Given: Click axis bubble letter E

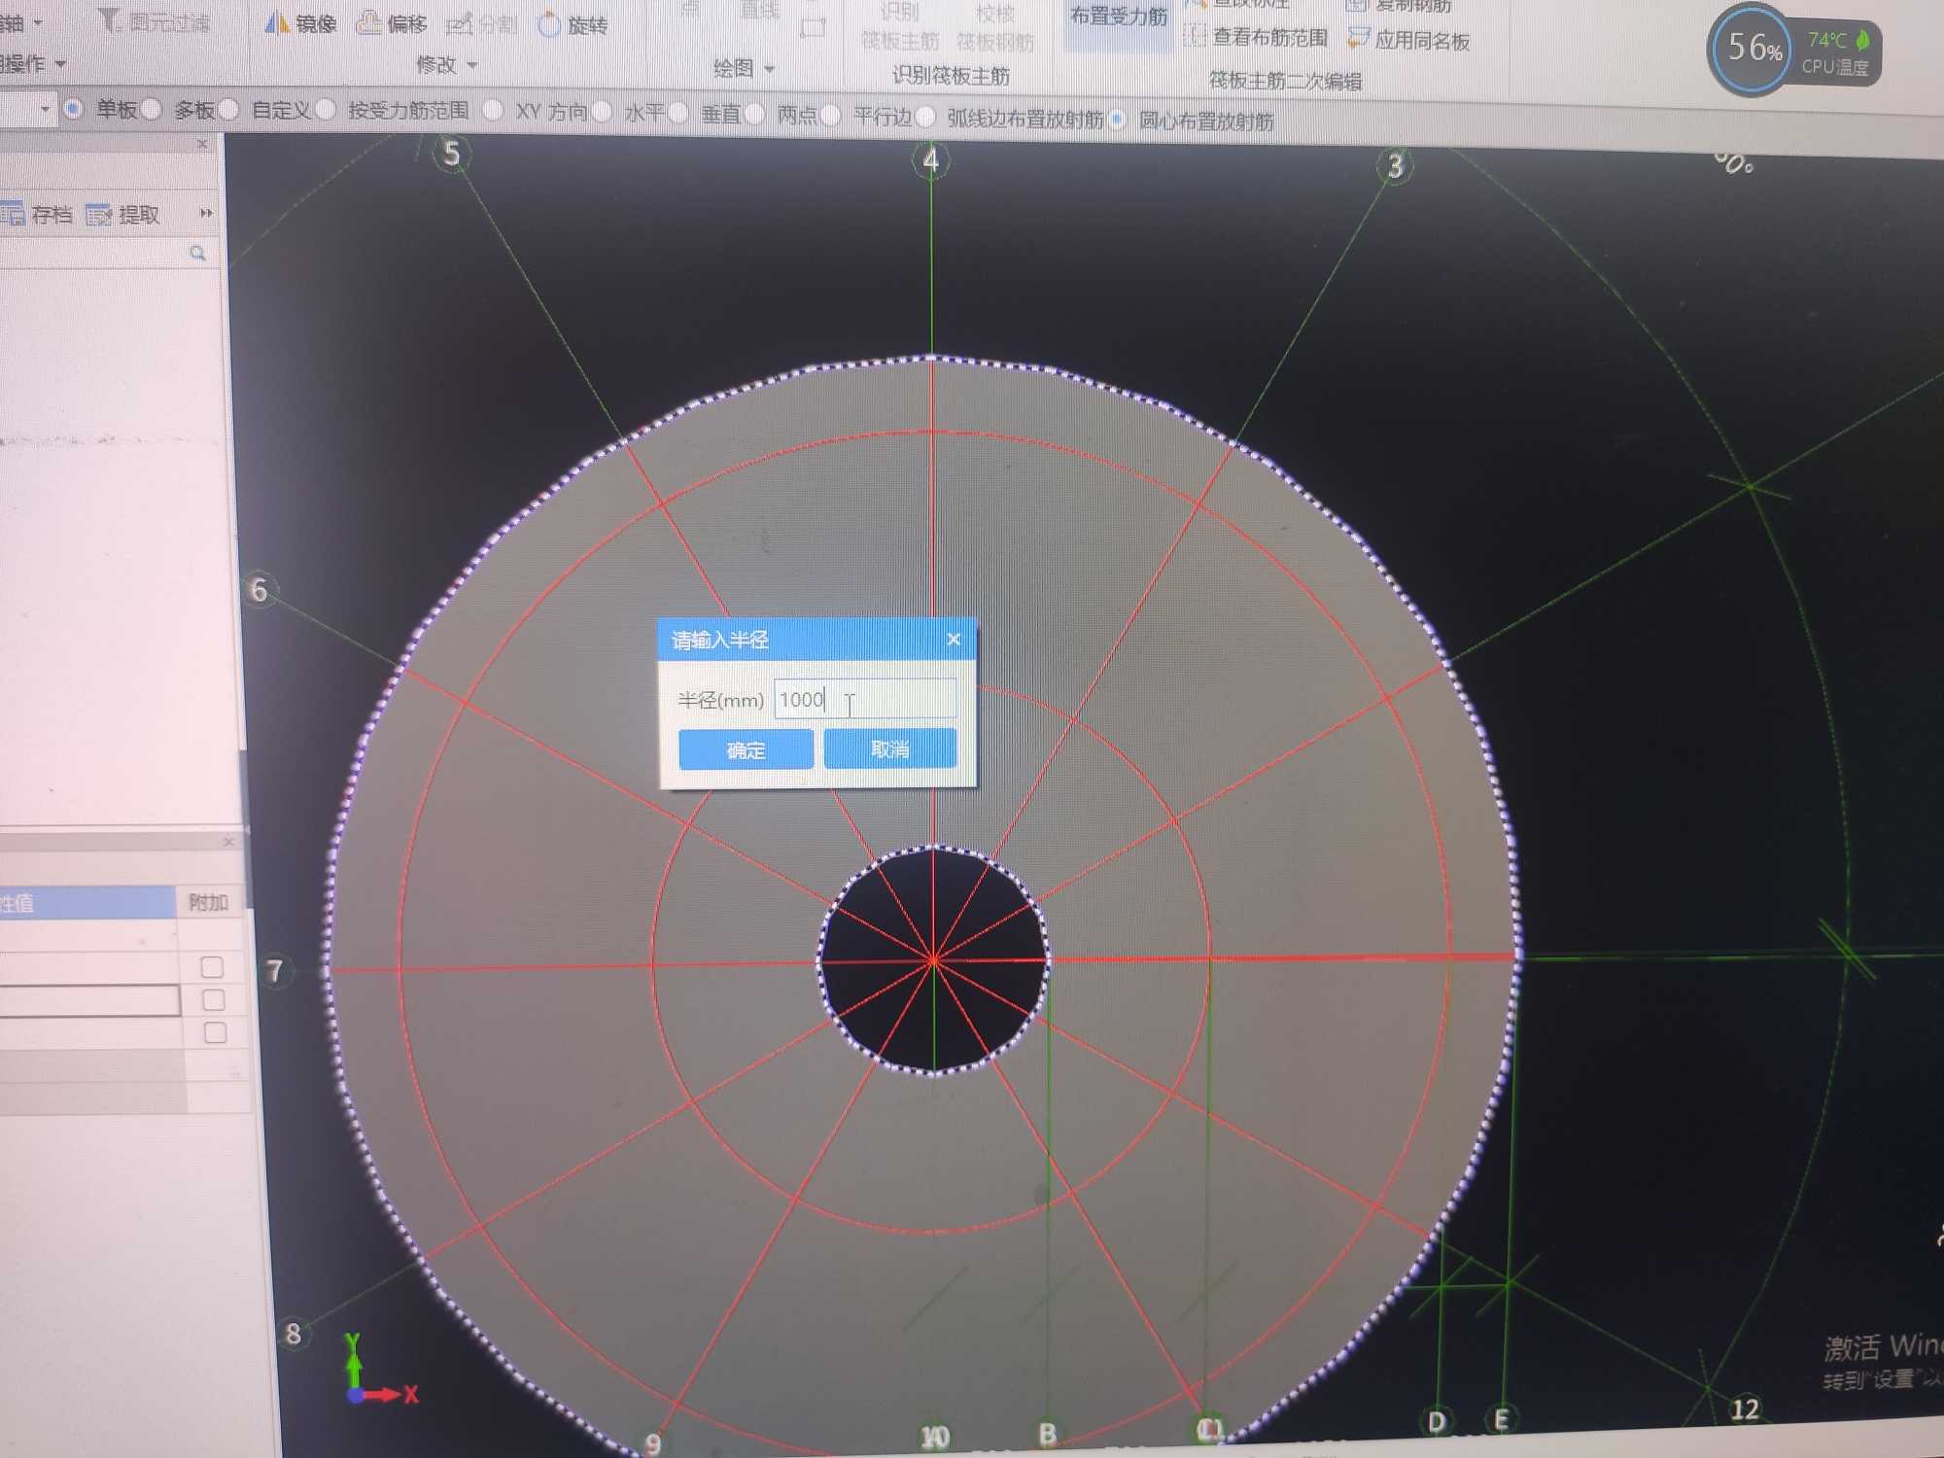Looking at the screenshot, I should (x=1501, y=1419).
